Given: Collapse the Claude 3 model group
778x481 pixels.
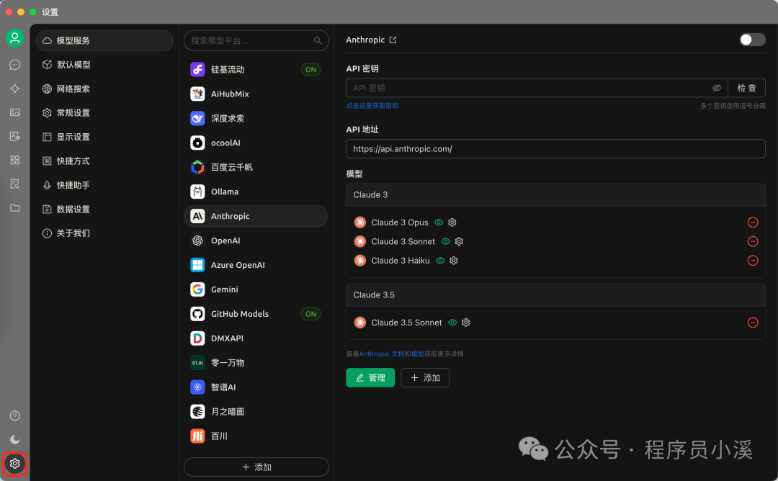Looking at the screenshot, I should pyautogui.click(x=555, y=195).
